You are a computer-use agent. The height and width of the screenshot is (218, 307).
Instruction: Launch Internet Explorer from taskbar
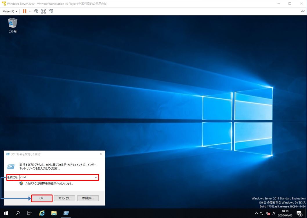[42, 213]
